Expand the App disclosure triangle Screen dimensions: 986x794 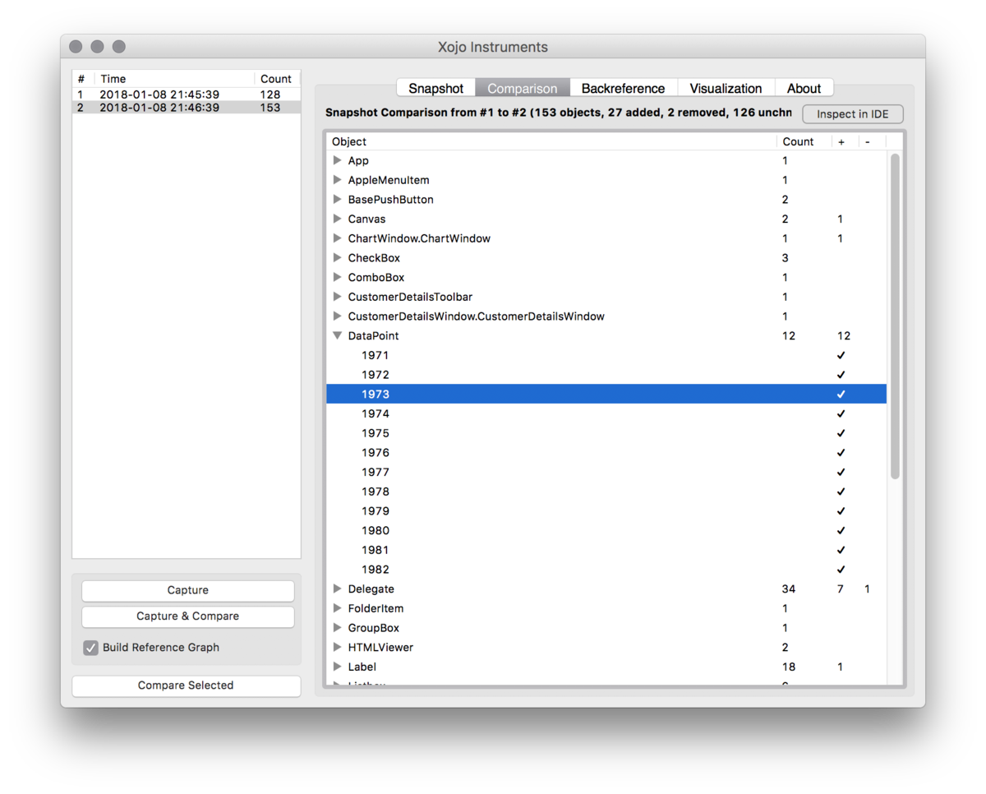(x=337, y=161)
